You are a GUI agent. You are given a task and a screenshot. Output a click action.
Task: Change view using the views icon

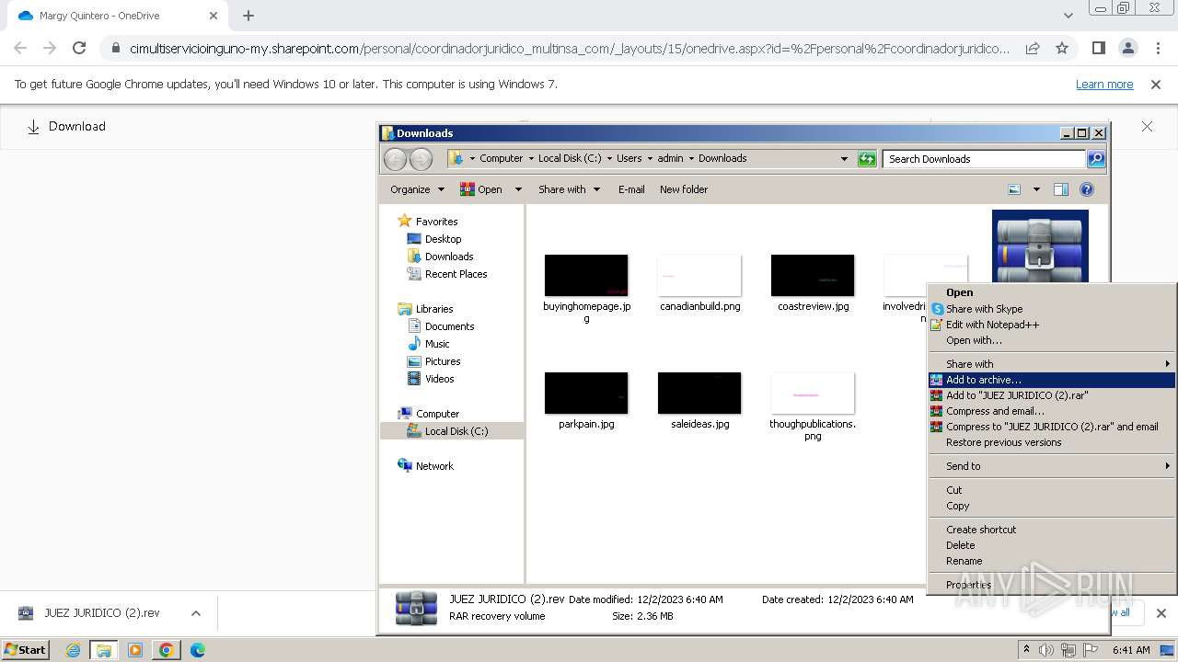(1014, 189)
